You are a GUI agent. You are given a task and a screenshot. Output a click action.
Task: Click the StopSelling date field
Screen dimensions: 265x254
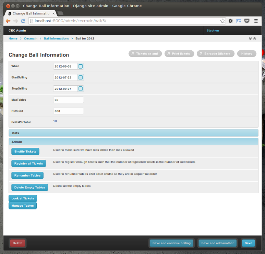tap(65, 89)
